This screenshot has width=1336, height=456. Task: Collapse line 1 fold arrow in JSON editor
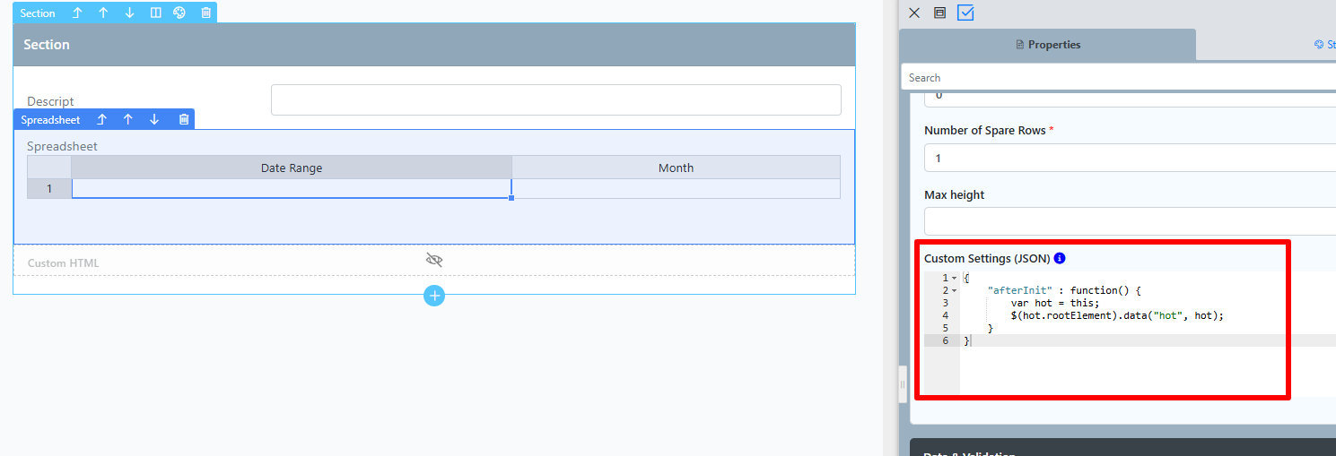(954, 278)
